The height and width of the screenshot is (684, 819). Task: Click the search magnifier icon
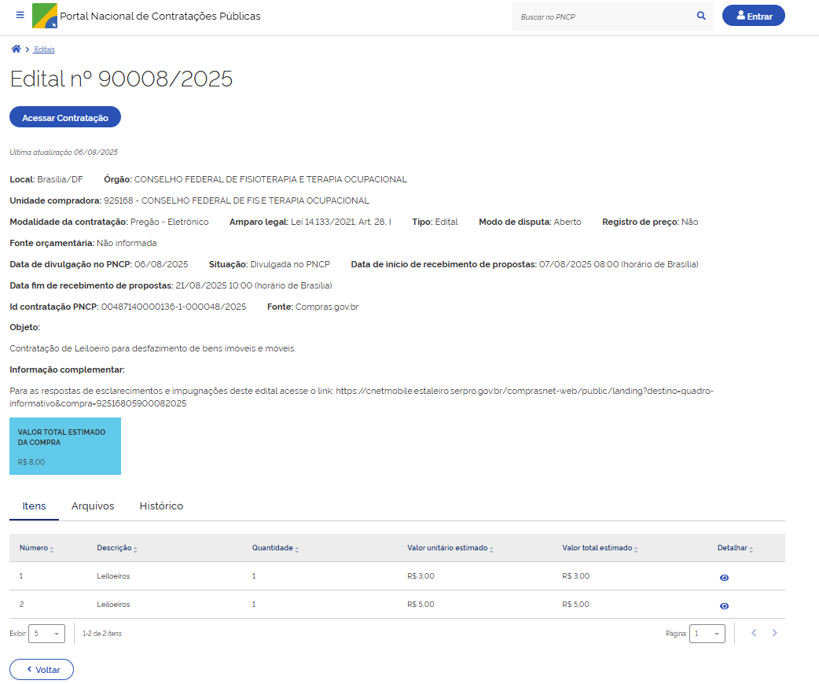click(701, 16)
